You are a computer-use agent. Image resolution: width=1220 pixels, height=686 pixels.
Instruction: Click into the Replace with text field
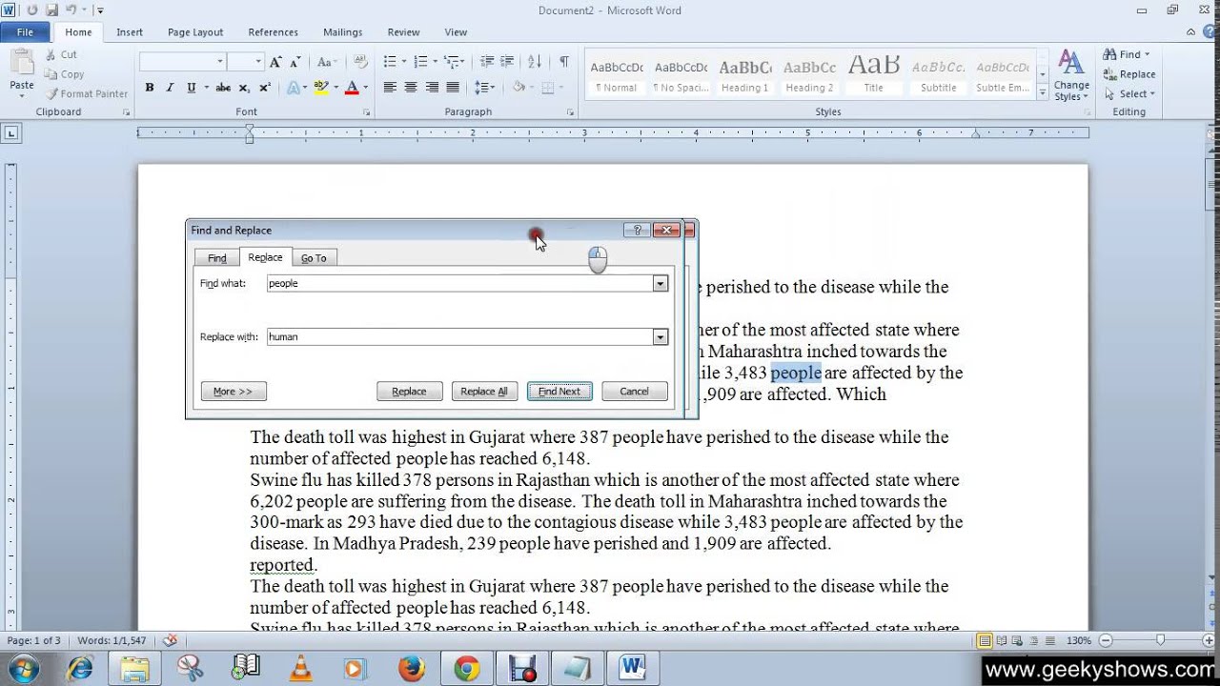(459, 337)
